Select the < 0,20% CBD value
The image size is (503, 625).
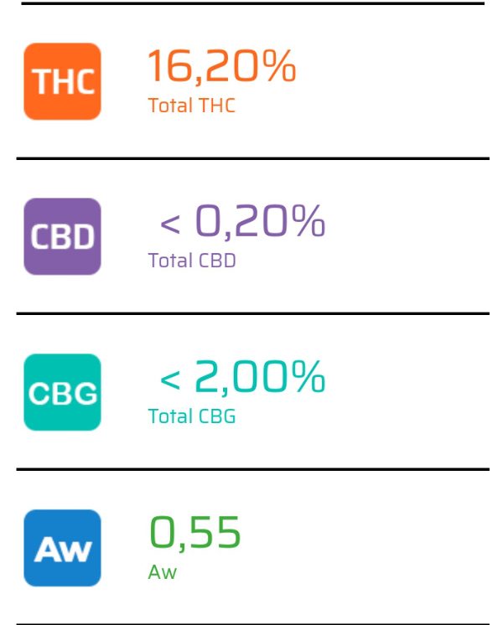pyautogui.click(x=242, y=221)
